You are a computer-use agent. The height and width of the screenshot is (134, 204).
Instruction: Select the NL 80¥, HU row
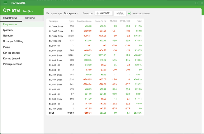coord(95,46)
